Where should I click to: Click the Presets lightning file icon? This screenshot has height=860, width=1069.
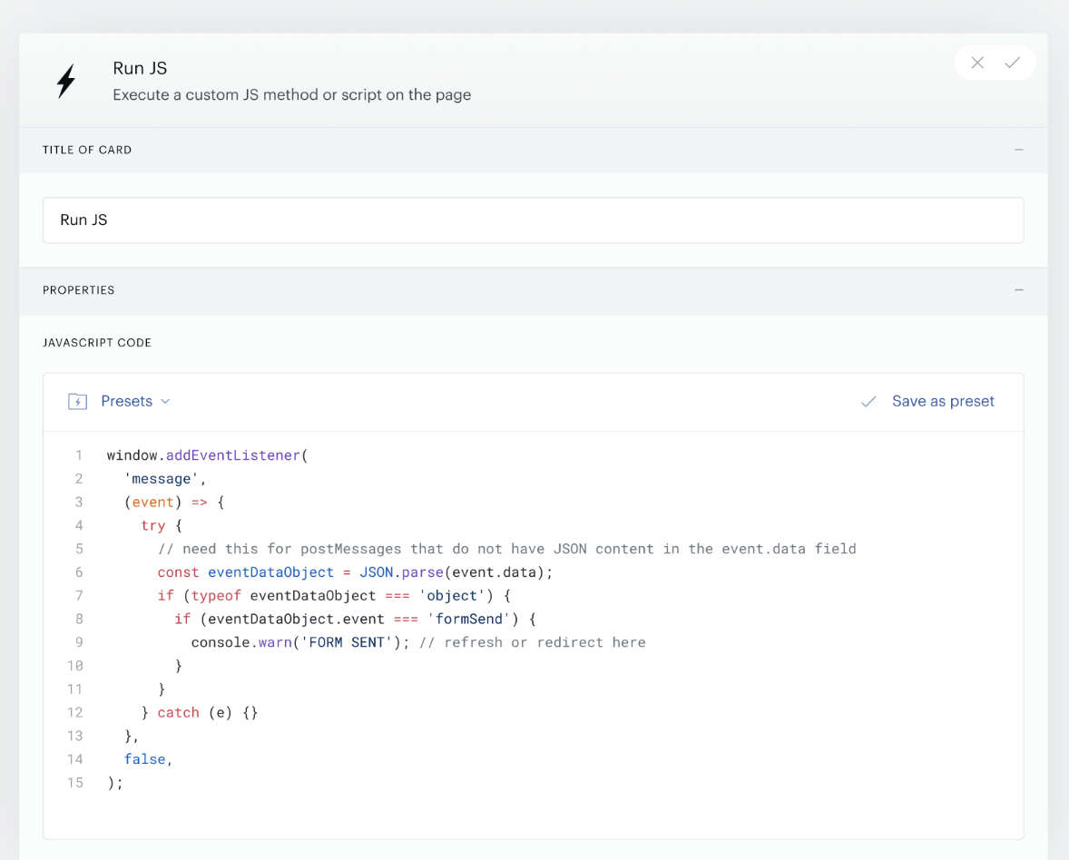pos(78,401)
